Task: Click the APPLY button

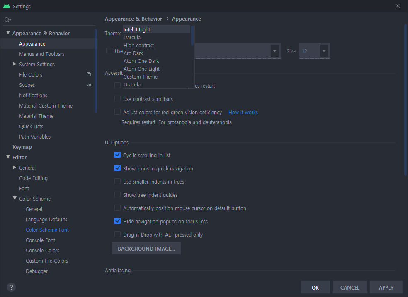Action: (x=386, y=287)
